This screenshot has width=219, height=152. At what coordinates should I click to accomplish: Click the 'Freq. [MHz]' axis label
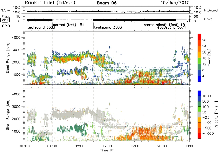5,18
